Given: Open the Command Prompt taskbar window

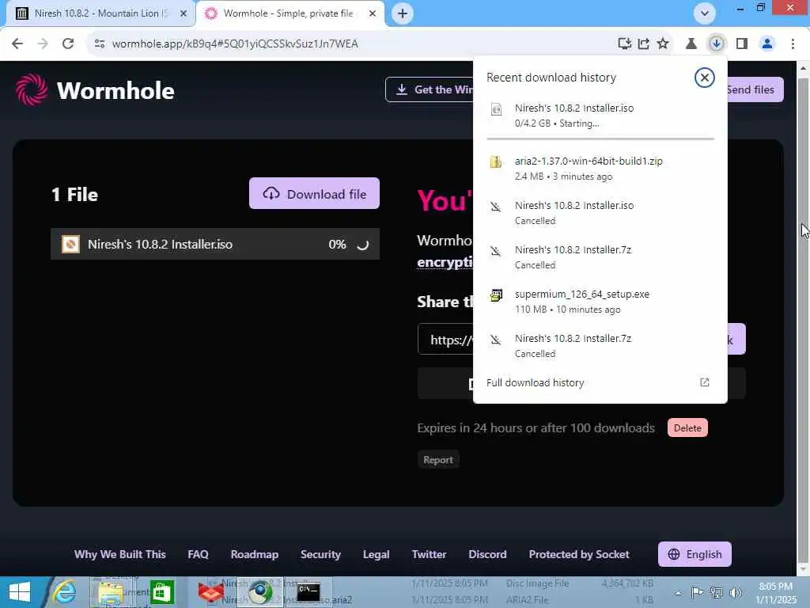Looking at the screenshot, I should click(x=309, y=592).
